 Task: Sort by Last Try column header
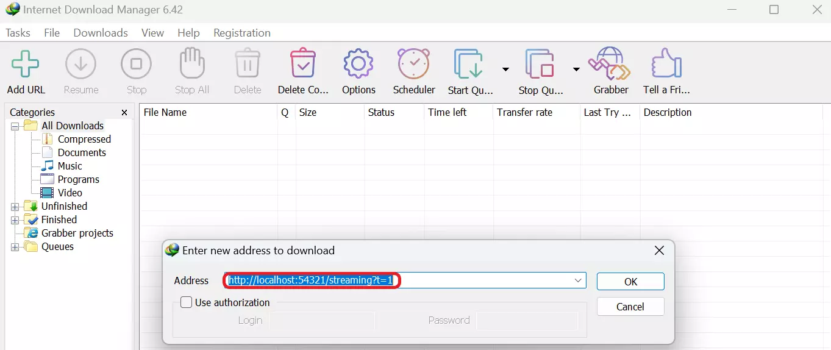(610, 112)
